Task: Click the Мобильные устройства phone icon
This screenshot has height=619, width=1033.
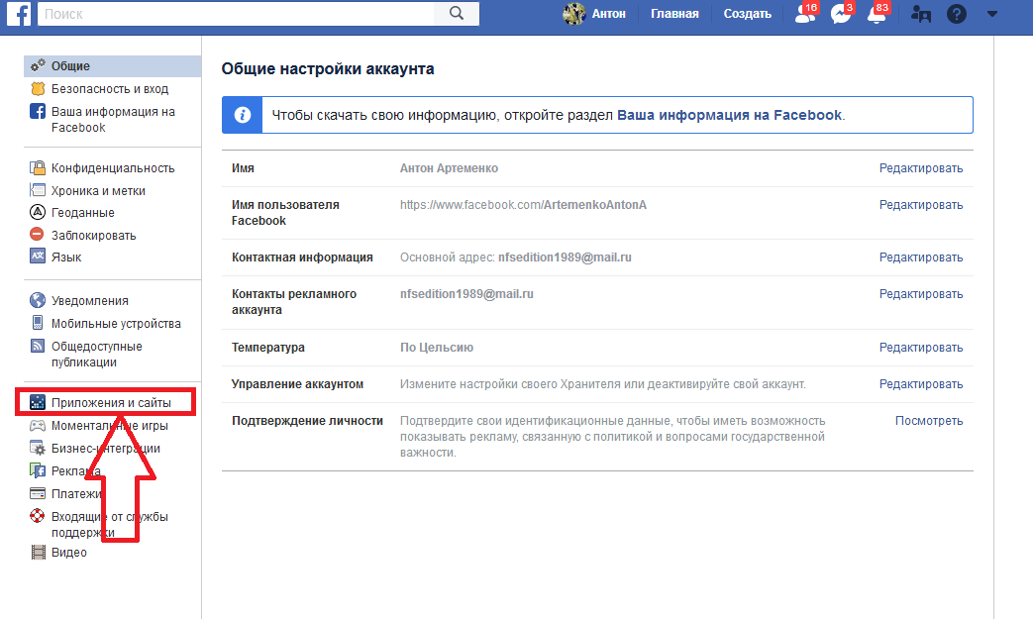Action: (38, 323)
